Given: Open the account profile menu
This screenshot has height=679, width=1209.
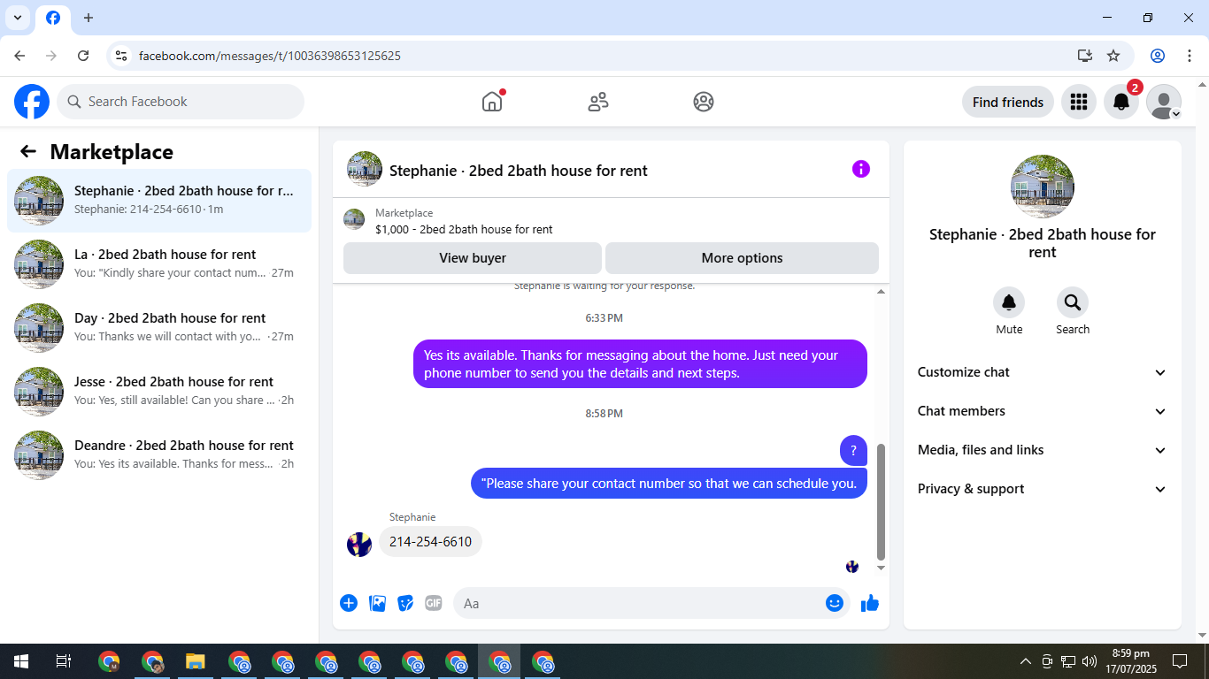Looking at the screenshot, I should [1163, 102].
